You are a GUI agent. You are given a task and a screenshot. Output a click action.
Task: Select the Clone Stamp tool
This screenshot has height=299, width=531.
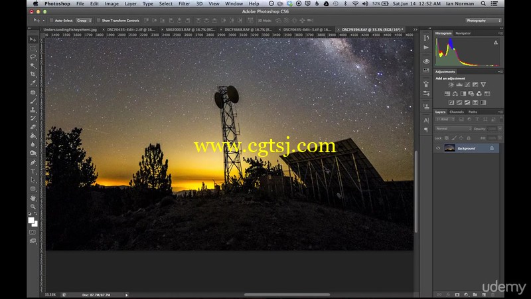click(x=33, y=110)
